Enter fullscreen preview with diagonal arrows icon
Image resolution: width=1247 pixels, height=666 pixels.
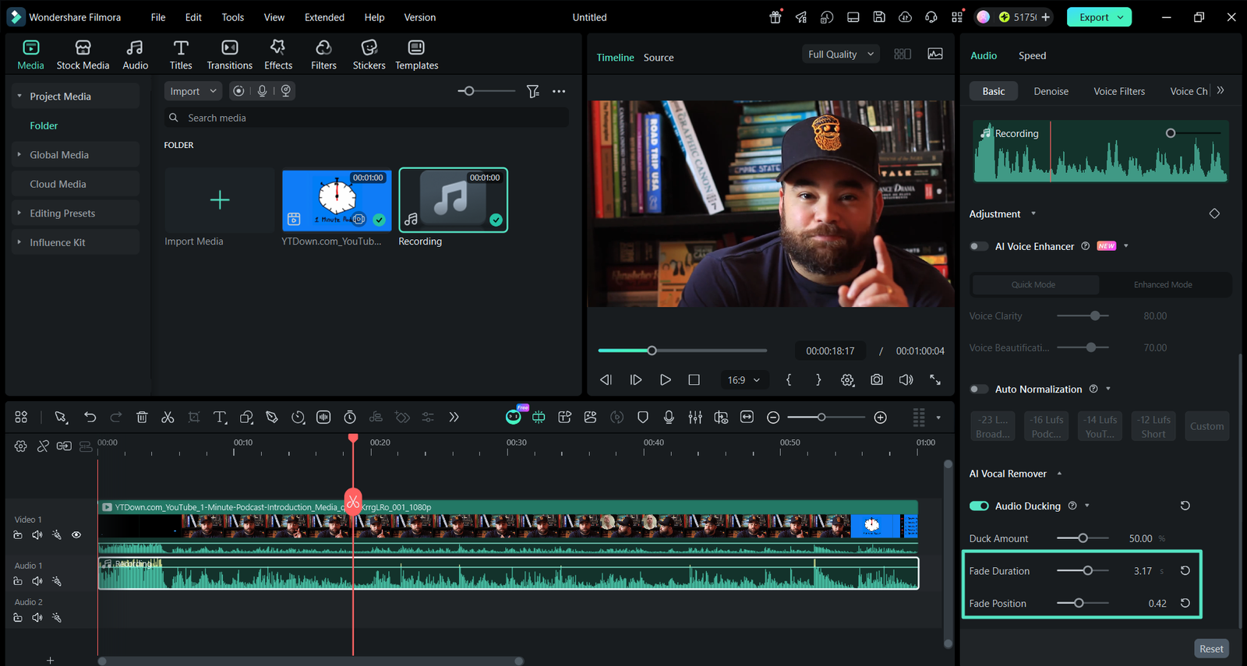tap(935, 380)
